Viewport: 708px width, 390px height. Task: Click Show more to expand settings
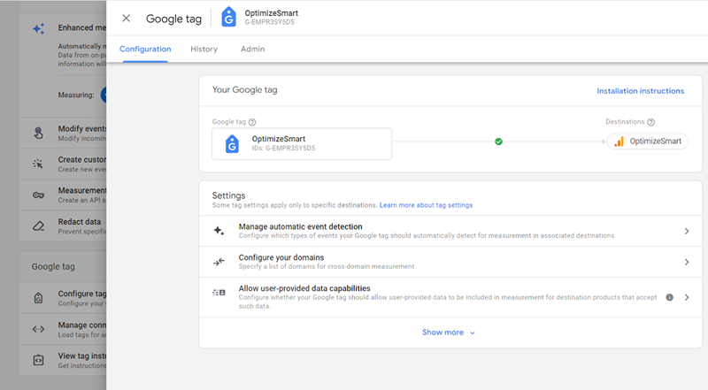449,333
